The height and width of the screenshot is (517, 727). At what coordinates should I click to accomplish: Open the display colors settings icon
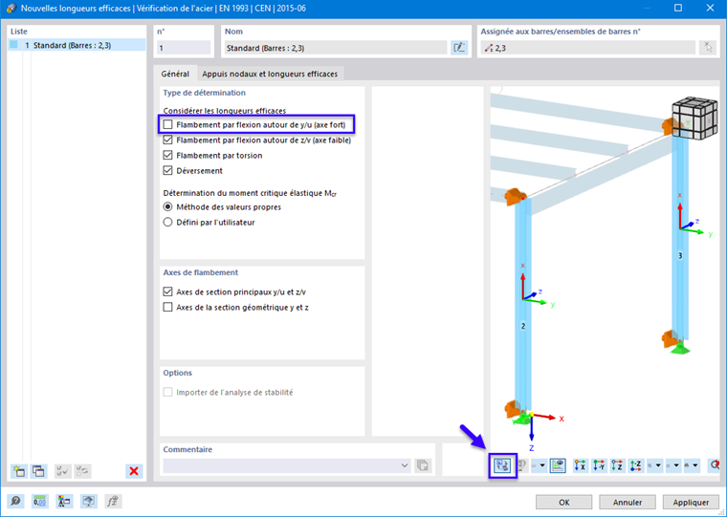pos(64,502)
